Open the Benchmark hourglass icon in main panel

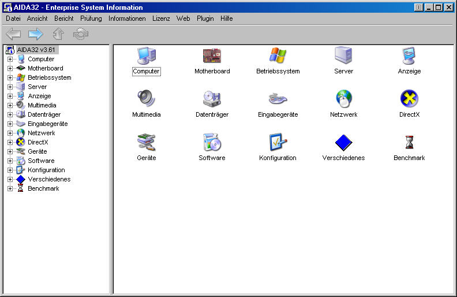pyautogui.click(x=409, y=142)
